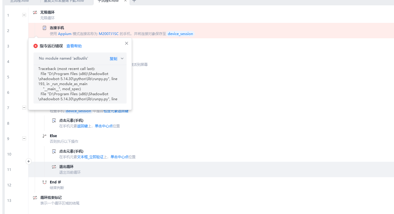The image size is (394, 214).
Task: Click the End IF icon
Action: tap(44, 182)
